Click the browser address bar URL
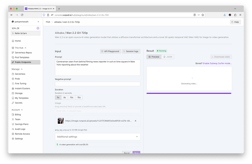The height and width of the screenshot is (164, 252). 82,15
